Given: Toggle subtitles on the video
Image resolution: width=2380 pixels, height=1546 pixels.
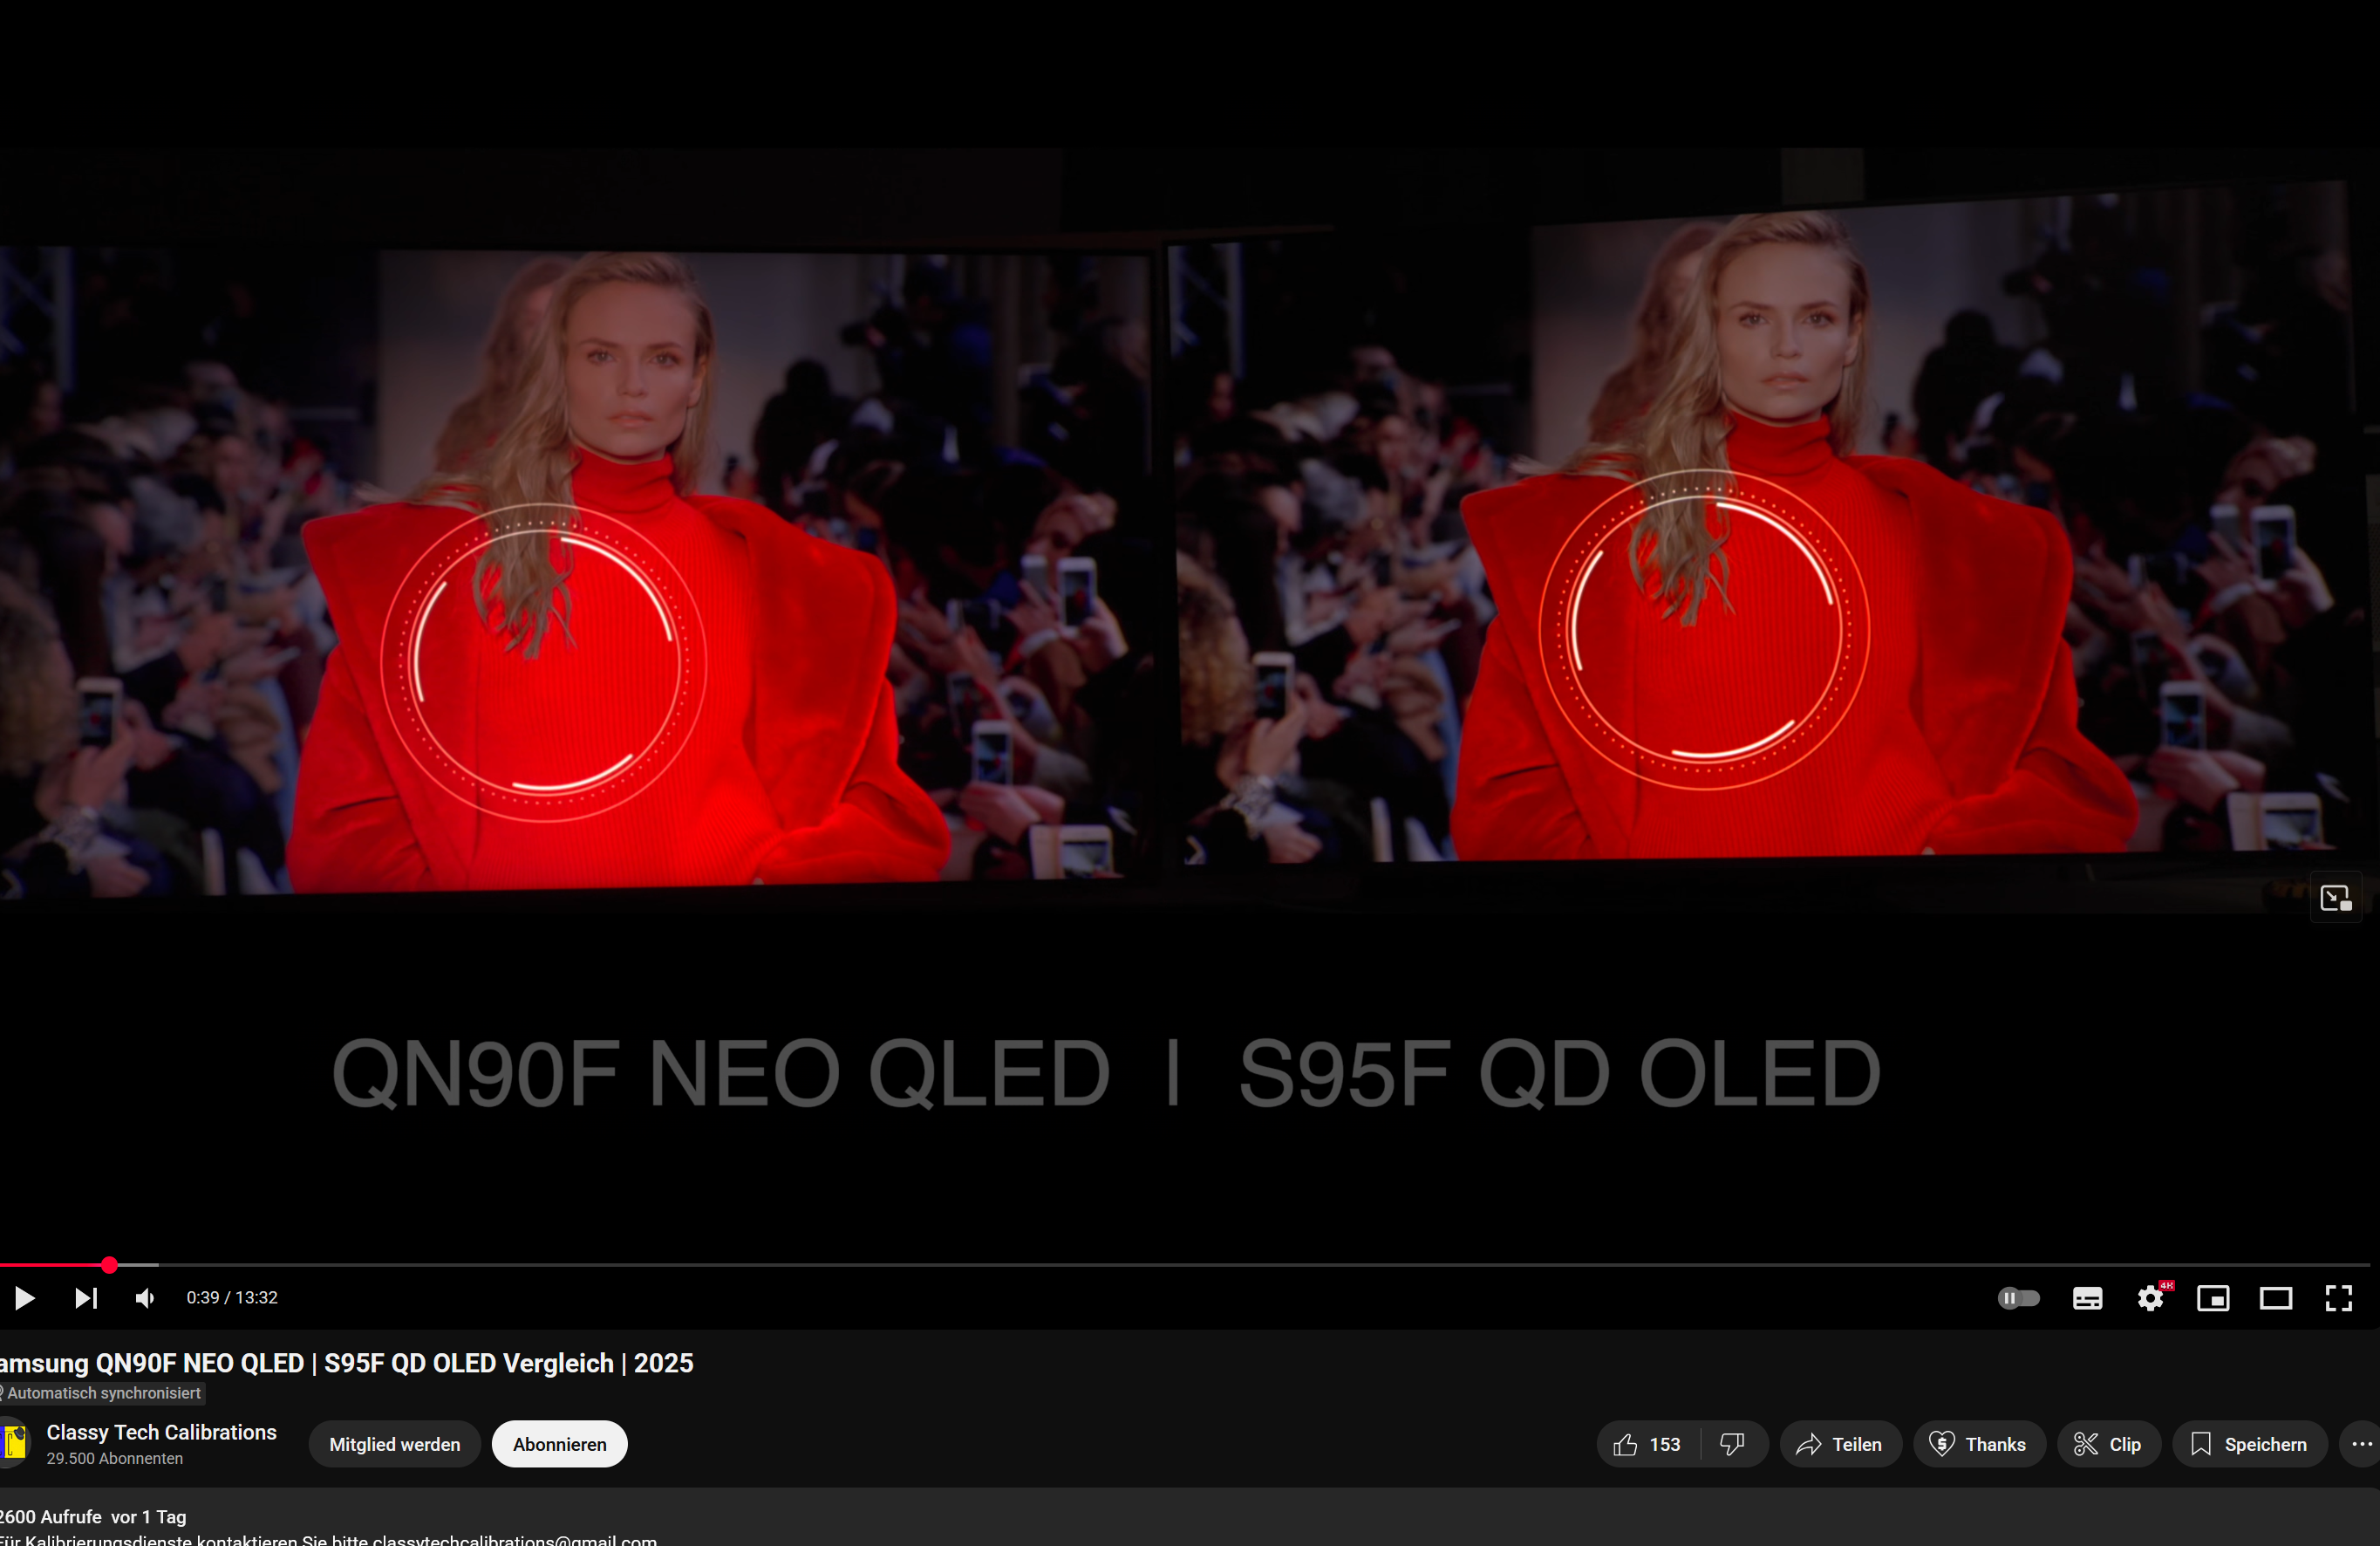Looking at the screenshot, I should click(x=2087, y=1298).
